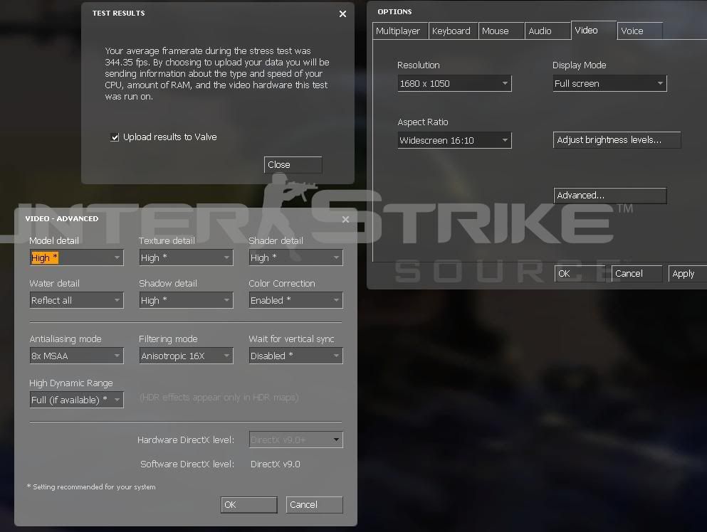
Task: Cancel the Options window
Action: (637, 273)
